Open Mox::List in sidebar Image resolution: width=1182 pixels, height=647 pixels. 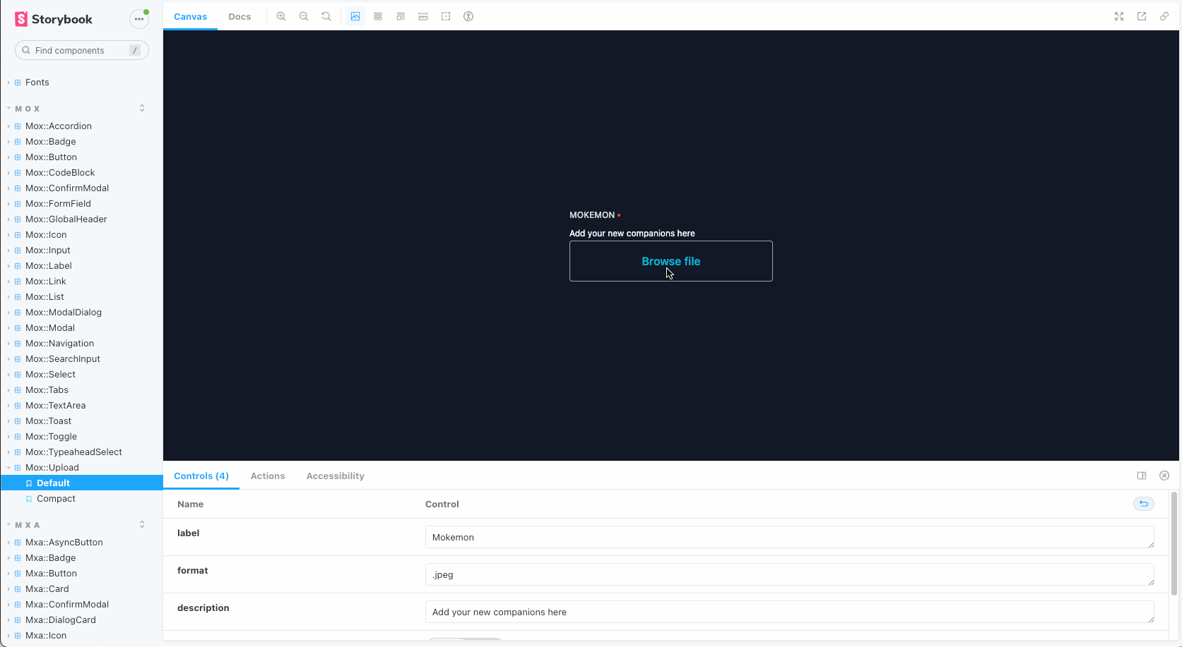pyautogui.click(x=45, y=297)
